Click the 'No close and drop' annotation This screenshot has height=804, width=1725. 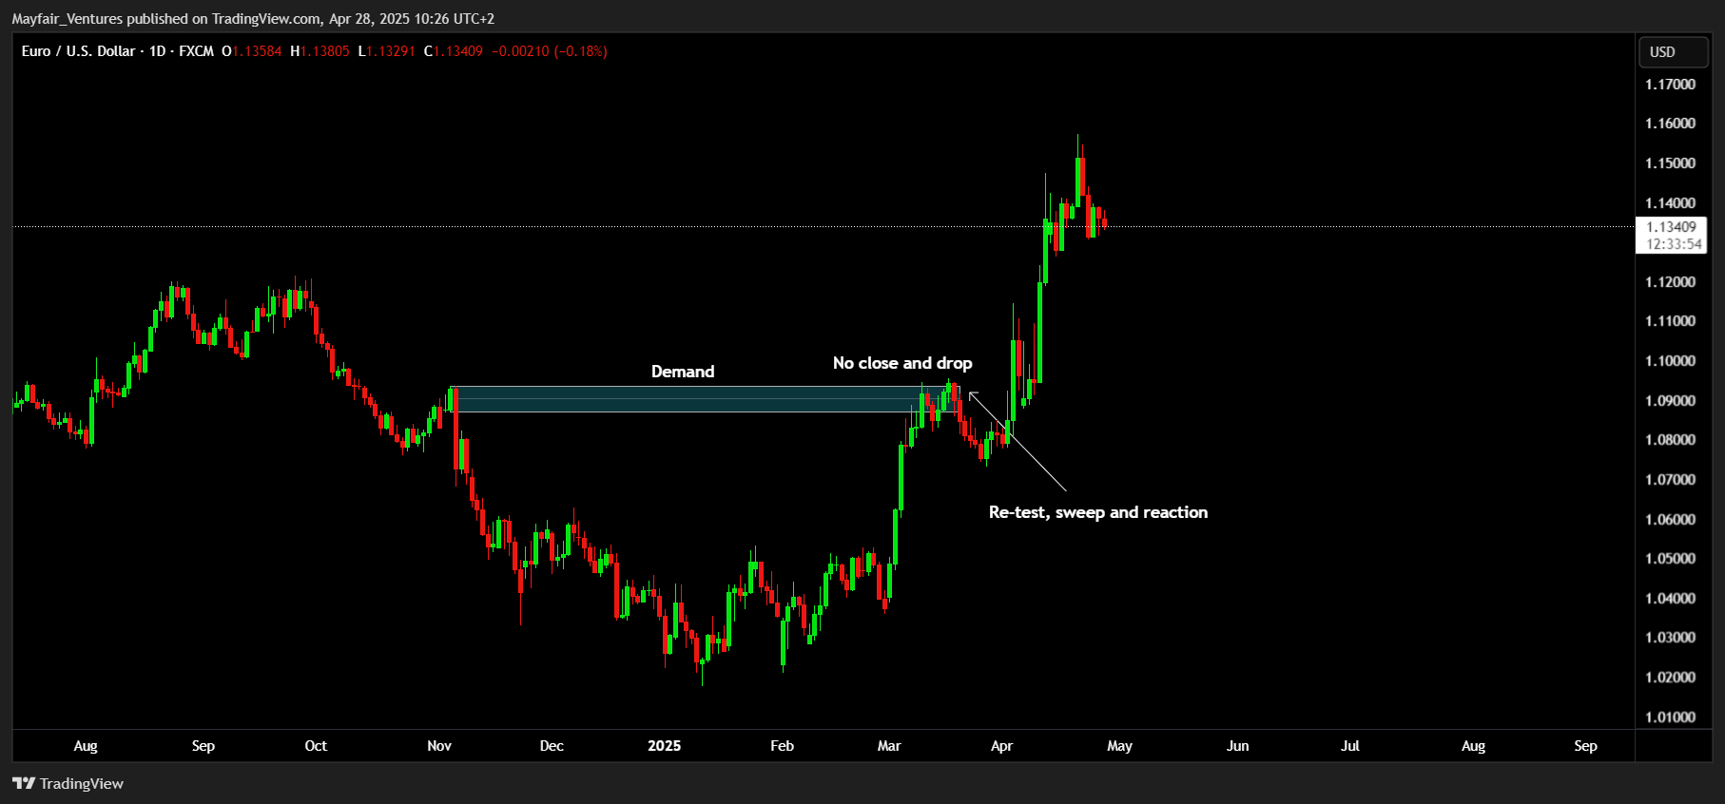coord(902,363)
